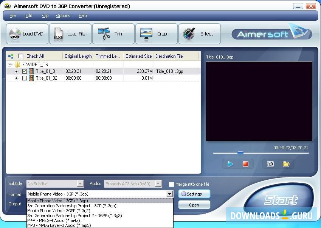Expand the Title_01_01 node

(16, 71)
